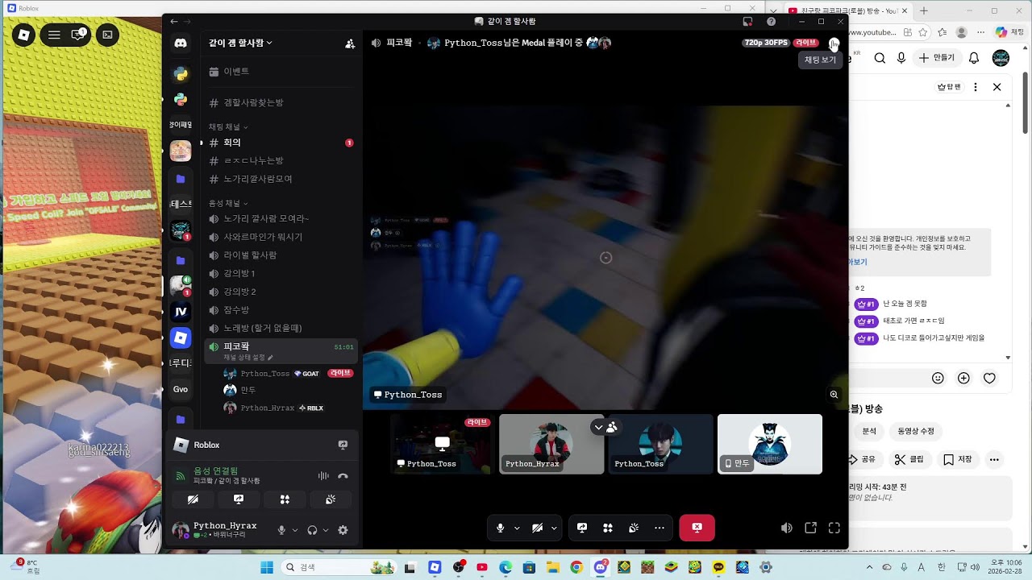Toggle the members list icon above participant tiles

(612, 427)
